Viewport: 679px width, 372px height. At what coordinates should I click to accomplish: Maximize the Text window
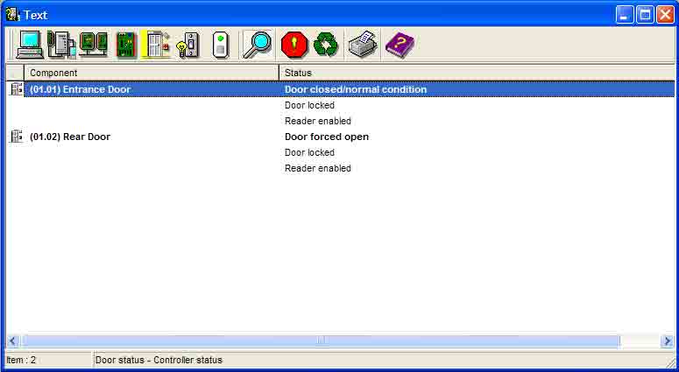pos(645,15)
